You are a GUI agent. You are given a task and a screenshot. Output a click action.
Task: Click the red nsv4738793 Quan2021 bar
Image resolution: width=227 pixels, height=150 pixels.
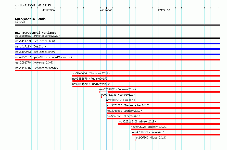[176, 135]
